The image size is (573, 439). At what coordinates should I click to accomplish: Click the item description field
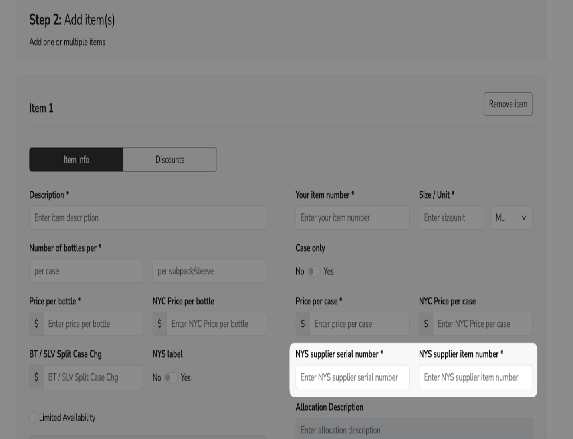click(147, 217)
